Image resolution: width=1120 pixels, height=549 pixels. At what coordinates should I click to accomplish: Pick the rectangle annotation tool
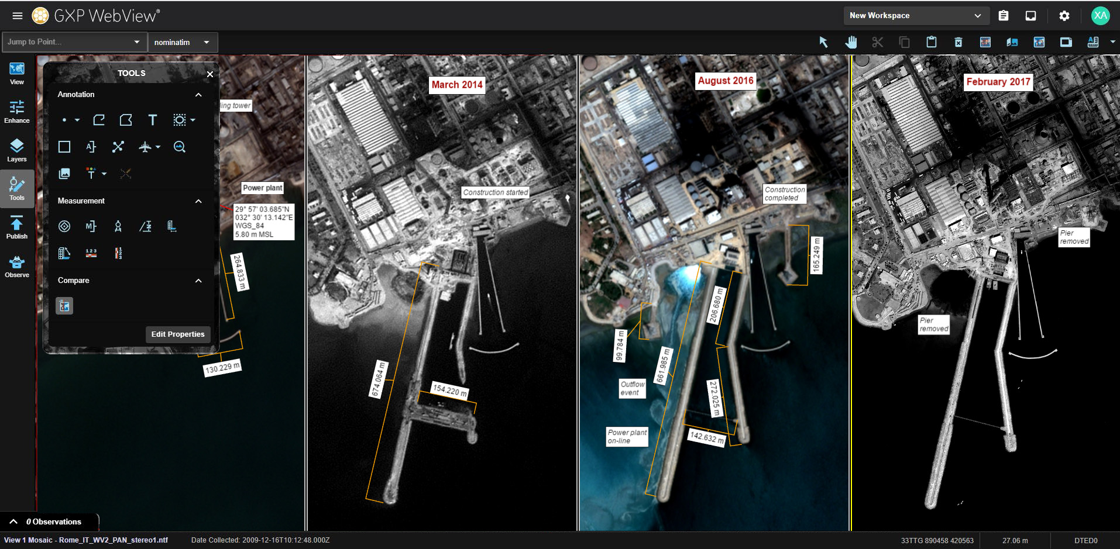click(x=64, y=147)
